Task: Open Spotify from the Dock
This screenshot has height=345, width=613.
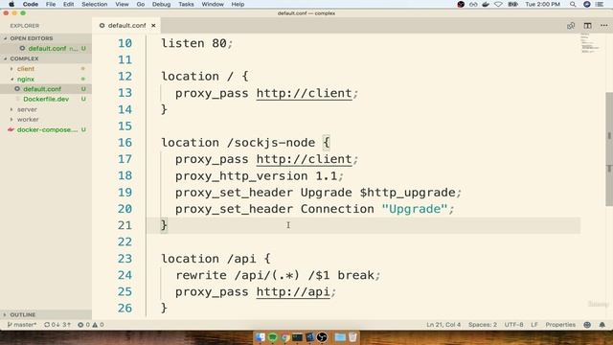Action: click(x=272, y=336)
